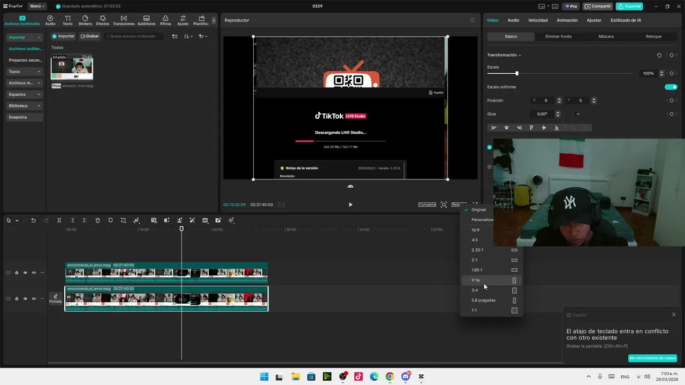The width and height of the screenshot is (685, 385).
Task: Play the preview video
Action: [x=351, y=205]
